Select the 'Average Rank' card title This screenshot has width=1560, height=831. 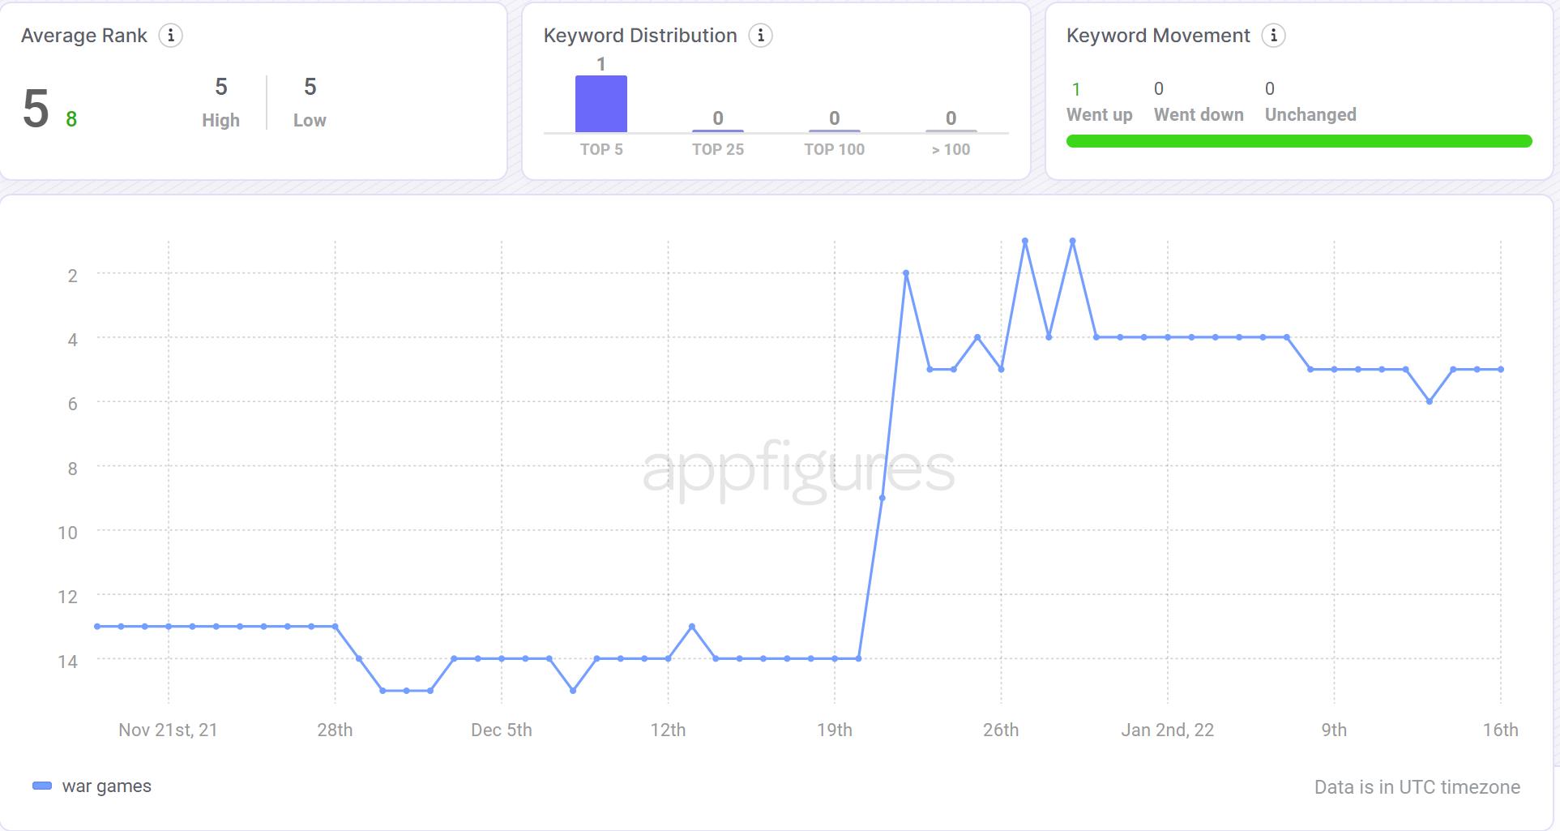click(x=84, y=36)
